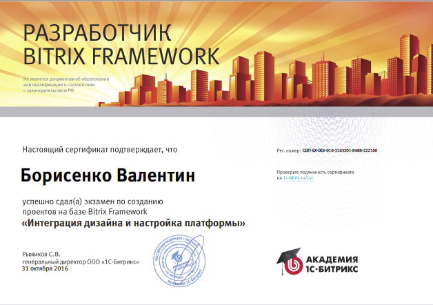Screen dimensions: 433x305
Task: Click the BITRIX FRAMEWORK title text
Action: (121, 57)
